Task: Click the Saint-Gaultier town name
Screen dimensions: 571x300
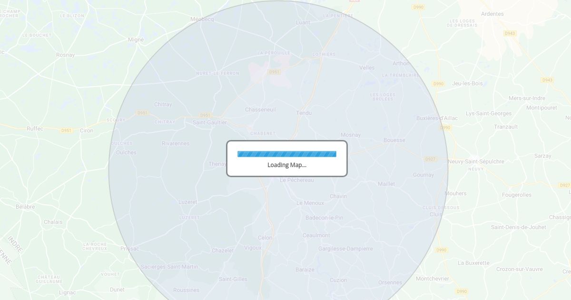Action: [210, 122]
